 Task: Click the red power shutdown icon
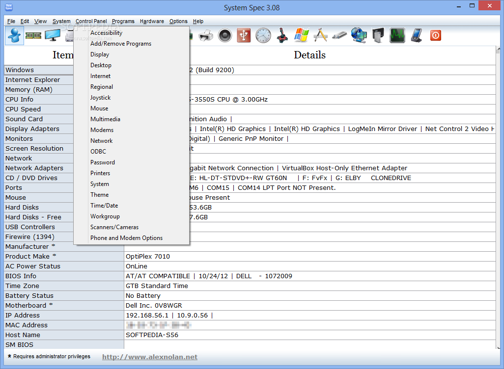436,35
